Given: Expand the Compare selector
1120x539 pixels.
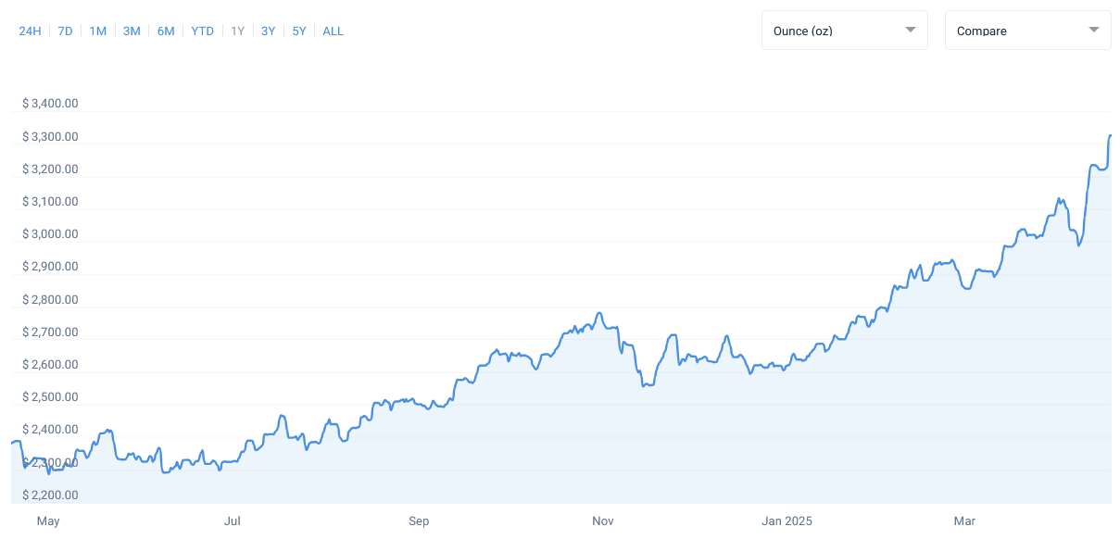Looking at the screenshot, I should tap(1027, 30).
